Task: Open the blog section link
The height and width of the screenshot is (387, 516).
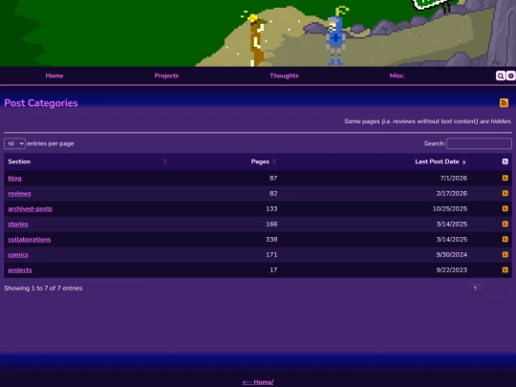Action: (x=14, y=178)
